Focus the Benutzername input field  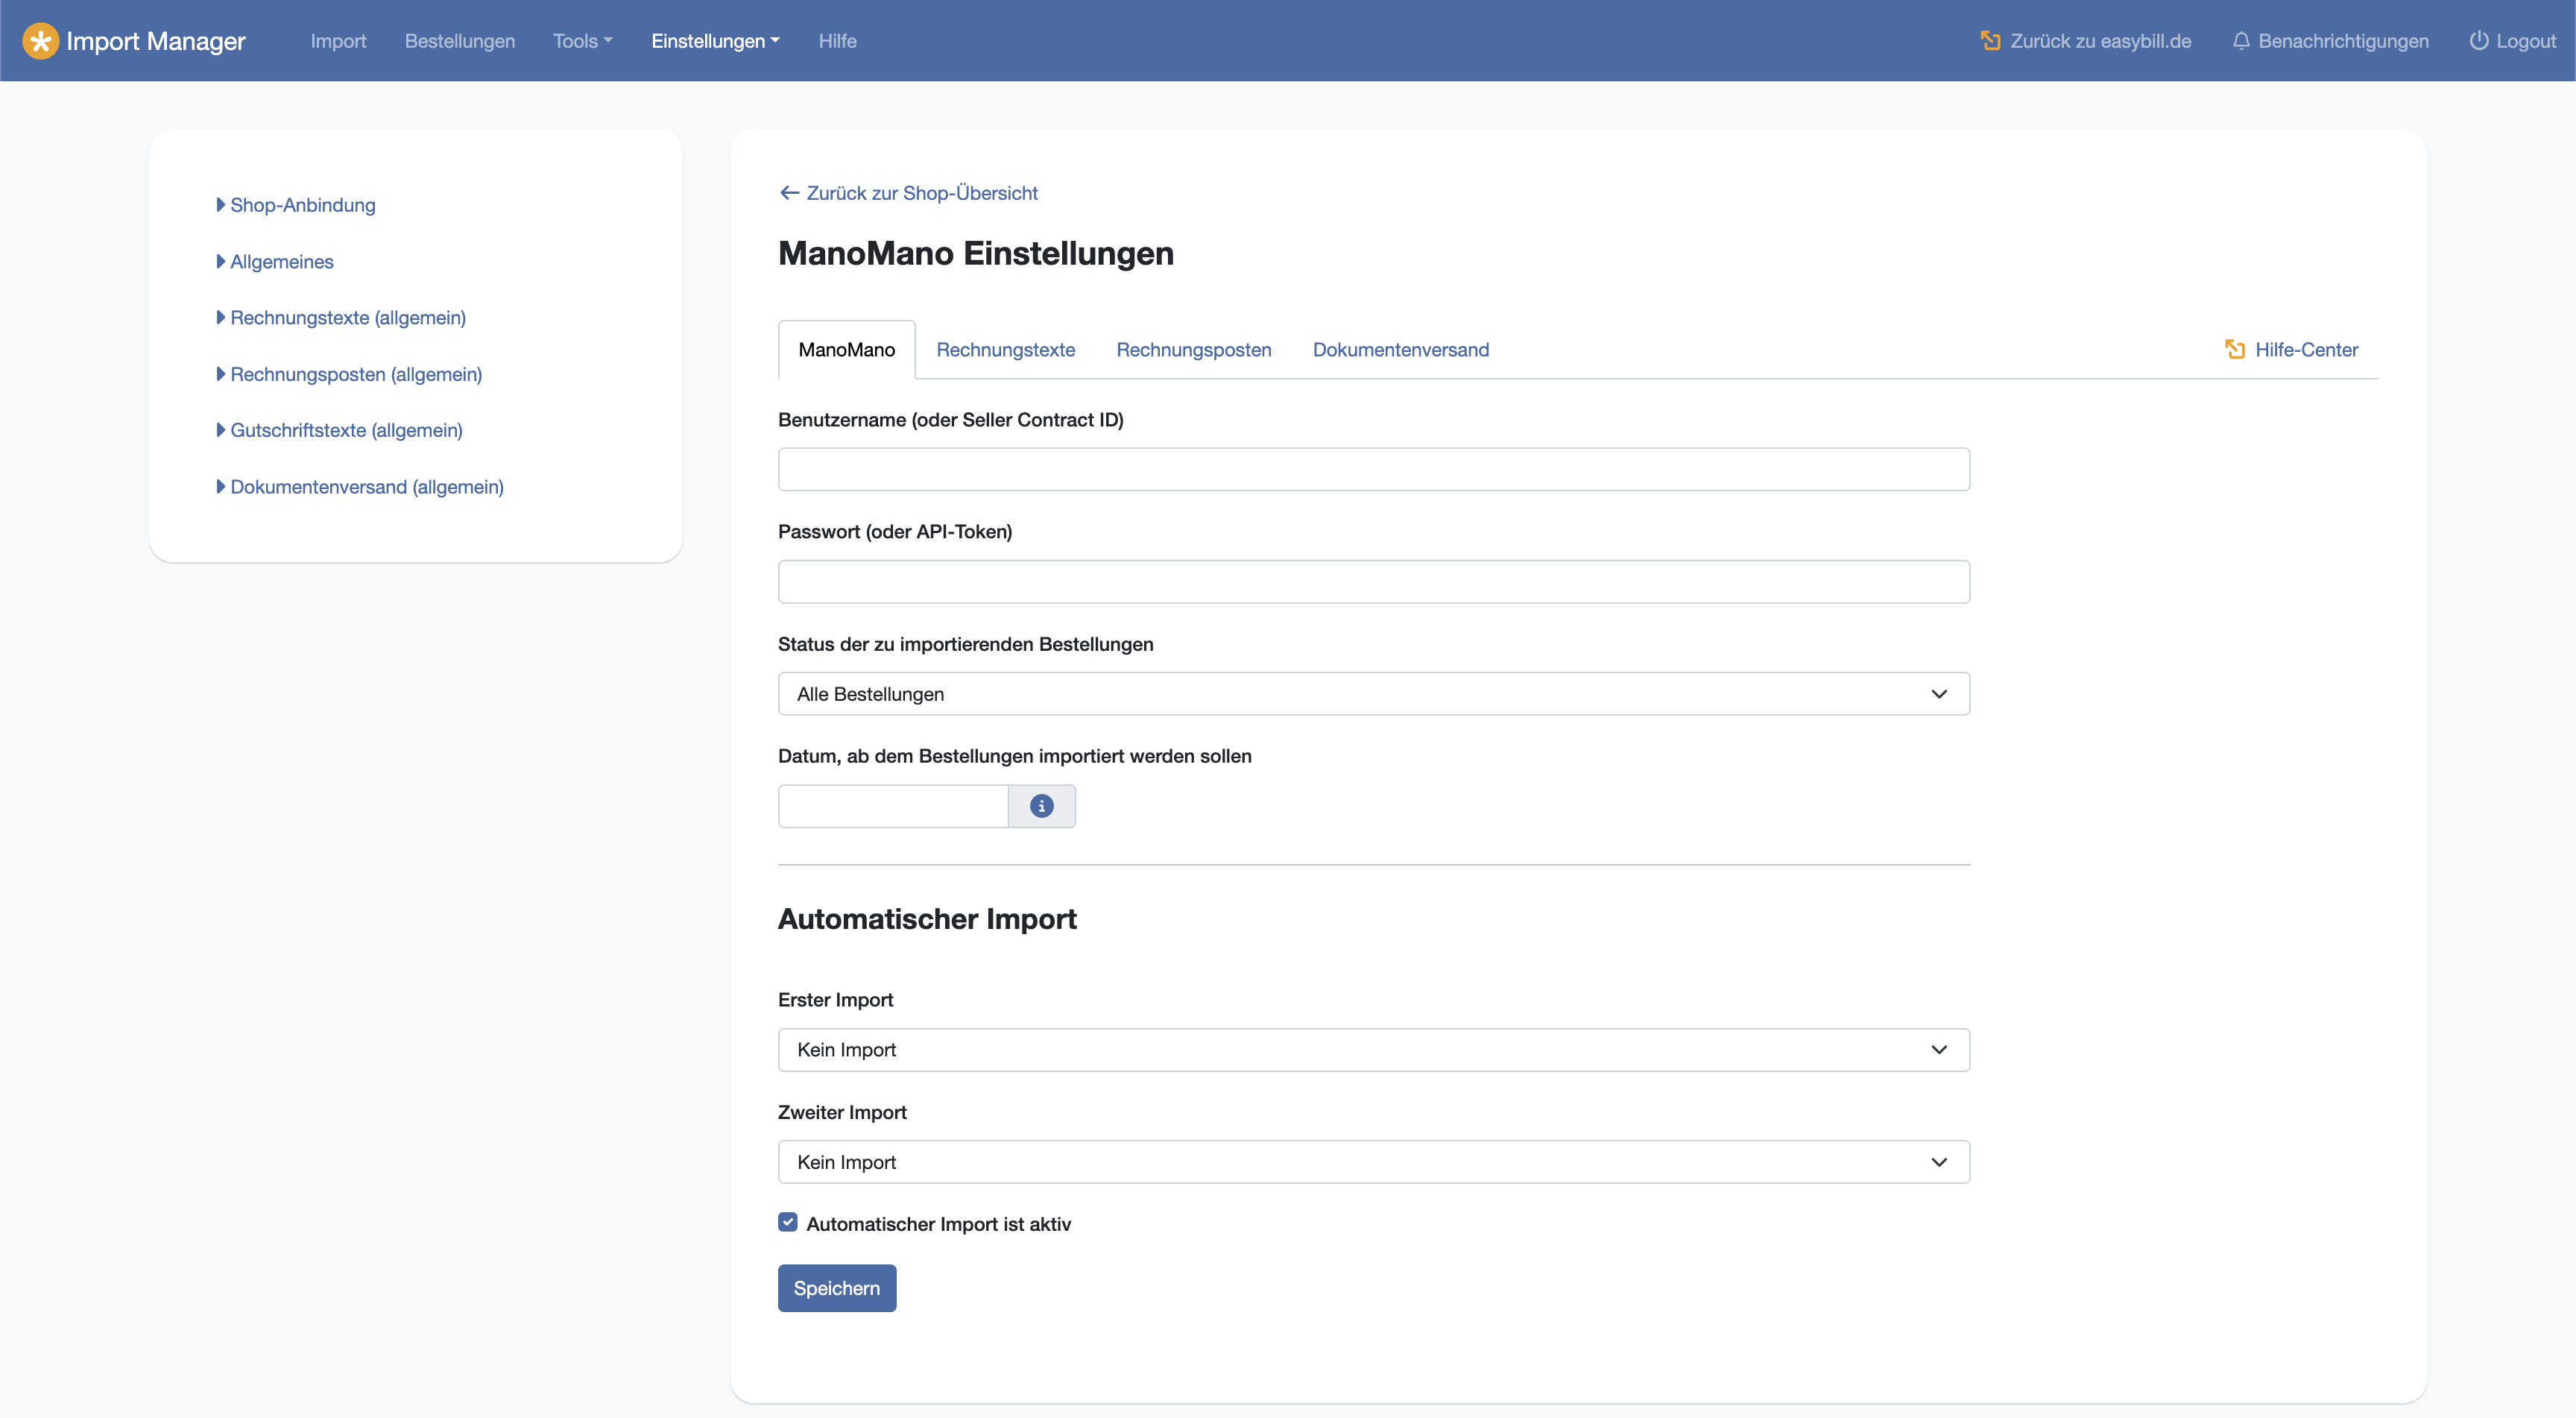1373,469
